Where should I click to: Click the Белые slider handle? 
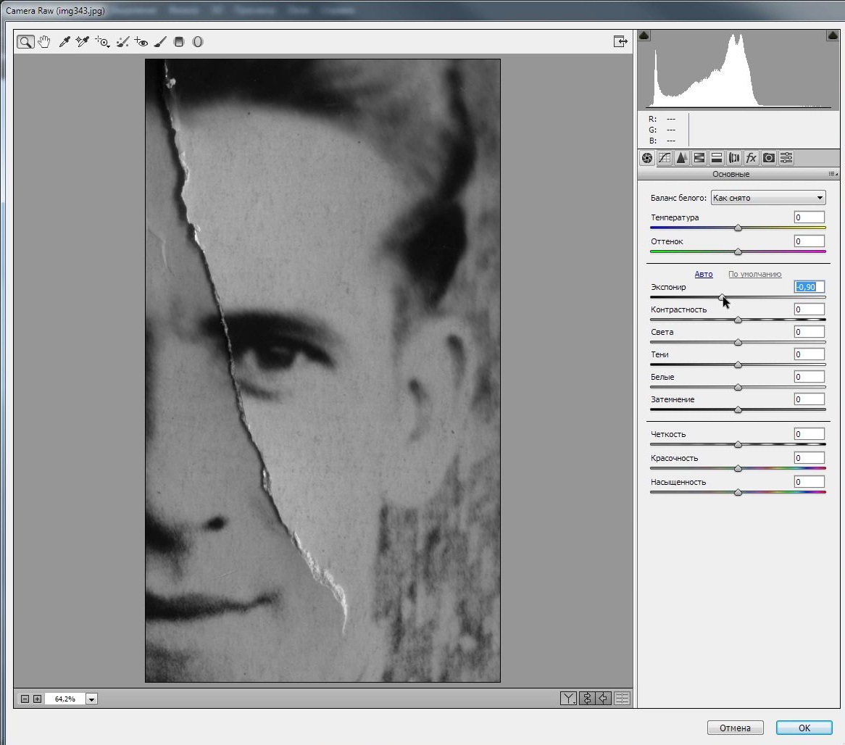coord(738,388)
